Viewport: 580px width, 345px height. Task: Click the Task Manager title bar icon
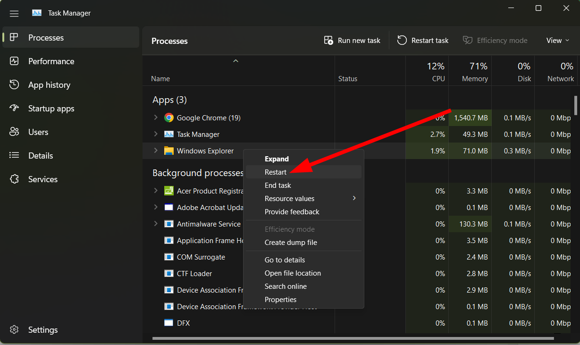pos(37,13)
